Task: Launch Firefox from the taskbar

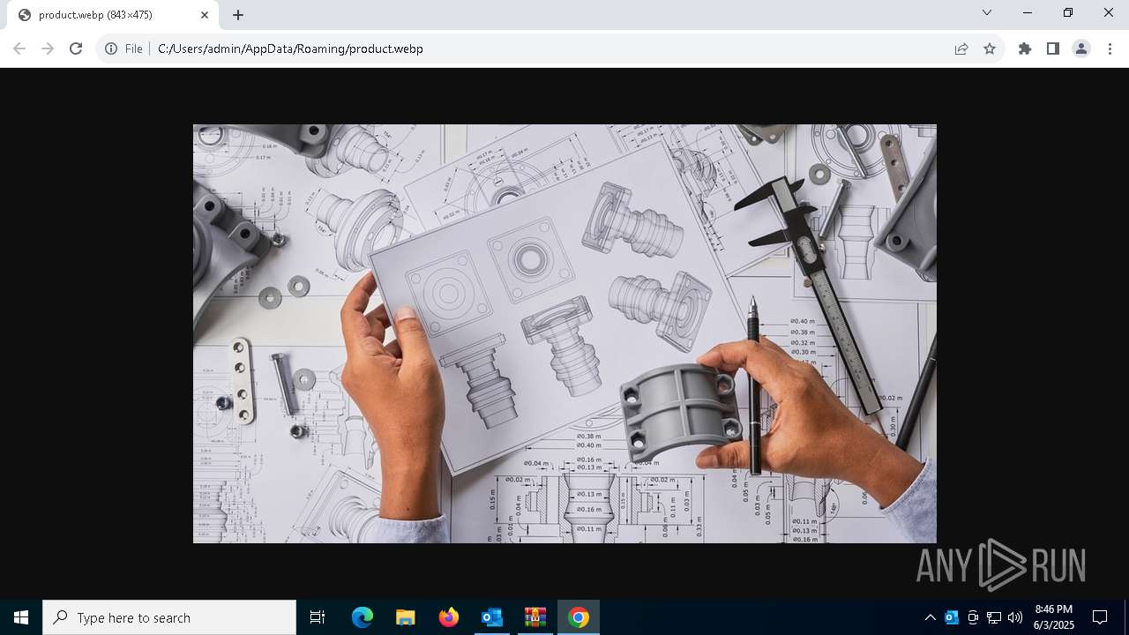Action: click(x=449, y=617)
